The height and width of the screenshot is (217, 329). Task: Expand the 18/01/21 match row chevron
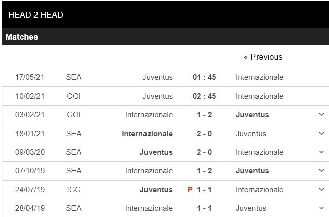pyautogui.click(x=321, y=134)
